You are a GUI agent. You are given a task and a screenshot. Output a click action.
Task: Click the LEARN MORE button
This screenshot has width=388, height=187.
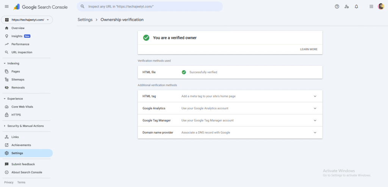coord(308,49)
